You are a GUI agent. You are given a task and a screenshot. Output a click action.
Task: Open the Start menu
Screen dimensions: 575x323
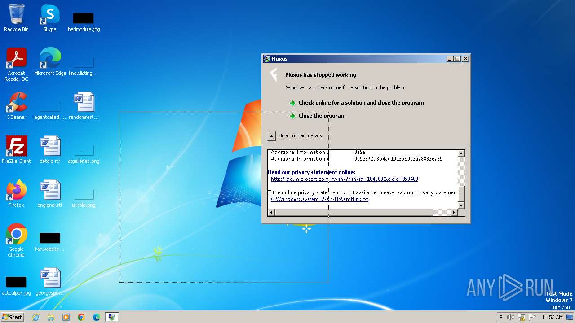(x=13, y=317)
